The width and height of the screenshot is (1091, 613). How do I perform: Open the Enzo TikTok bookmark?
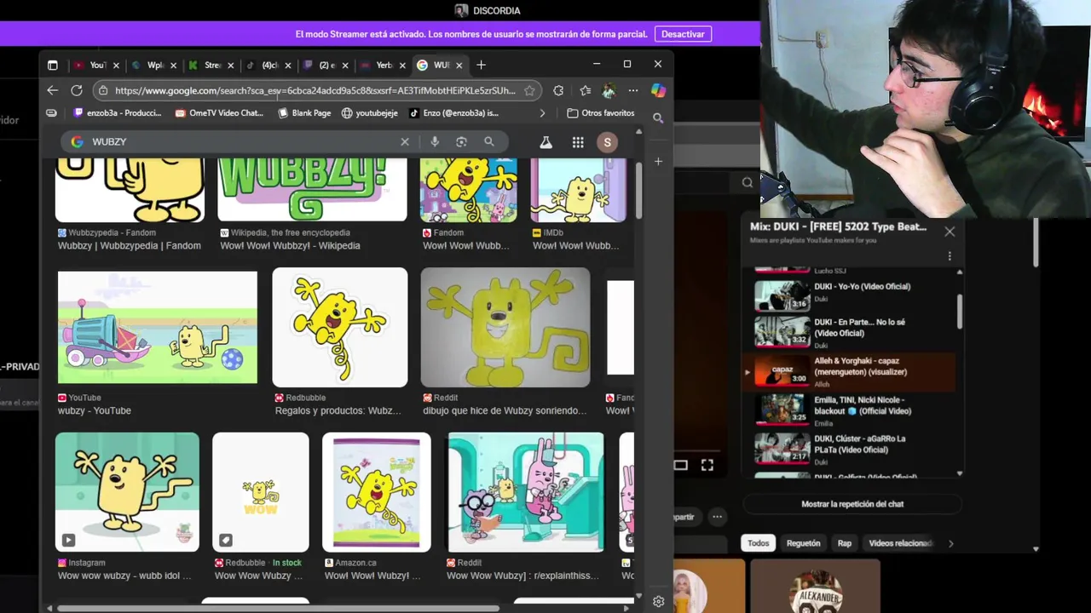tap(453, 112)
